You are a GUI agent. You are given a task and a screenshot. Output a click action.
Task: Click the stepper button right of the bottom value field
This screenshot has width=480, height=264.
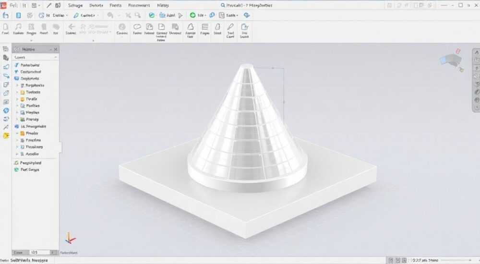coord(53,252)
